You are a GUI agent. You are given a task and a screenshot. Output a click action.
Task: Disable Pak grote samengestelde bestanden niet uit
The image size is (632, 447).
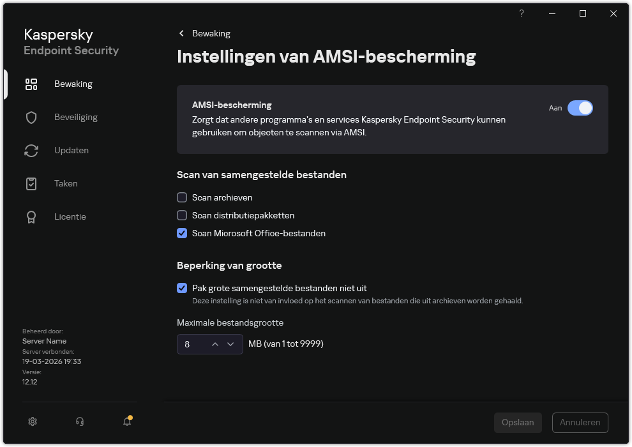(182, 288)
